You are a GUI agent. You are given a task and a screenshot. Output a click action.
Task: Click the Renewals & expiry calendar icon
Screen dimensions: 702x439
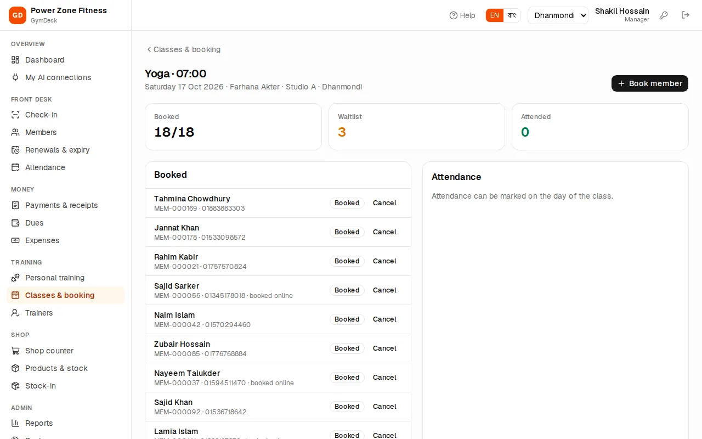[15, 150]
